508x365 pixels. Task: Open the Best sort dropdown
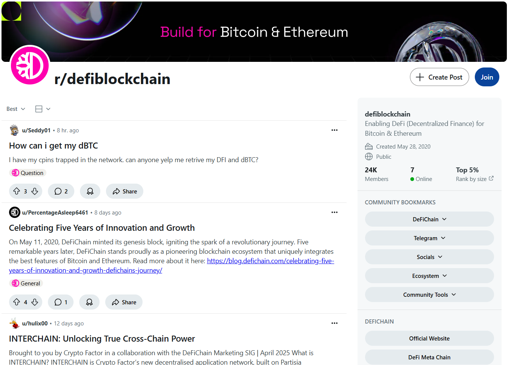tap(16, 109)
